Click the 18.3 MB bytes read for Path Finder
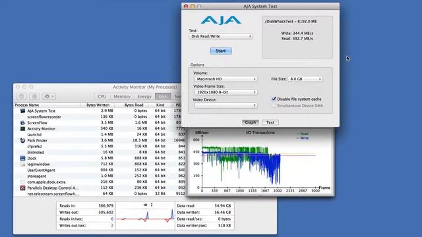This screenshot has width=422, height=237. [x=140, y=140]
